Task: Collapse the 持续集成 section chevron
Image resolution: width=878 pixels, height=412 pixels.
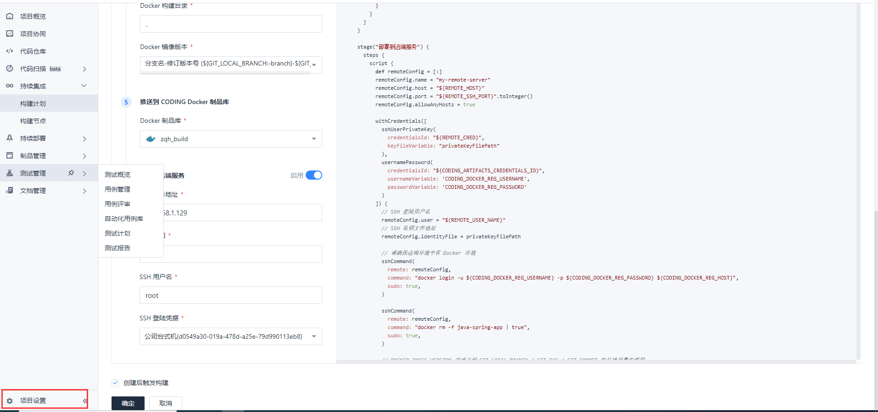Action: (84, 86)
